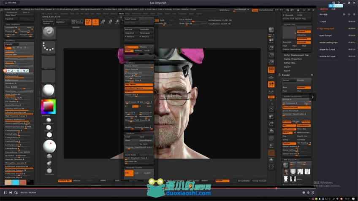Click the Move view icon on right shelf
The width and height of the screenshot is (358, 201).
click(271, 116)
